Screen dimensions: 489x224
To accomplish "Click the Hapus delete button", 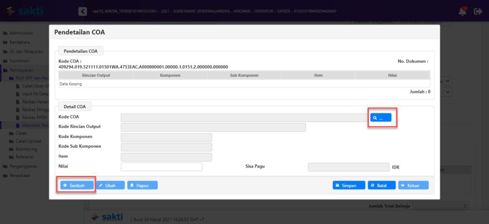I will [x=142, y=185].
